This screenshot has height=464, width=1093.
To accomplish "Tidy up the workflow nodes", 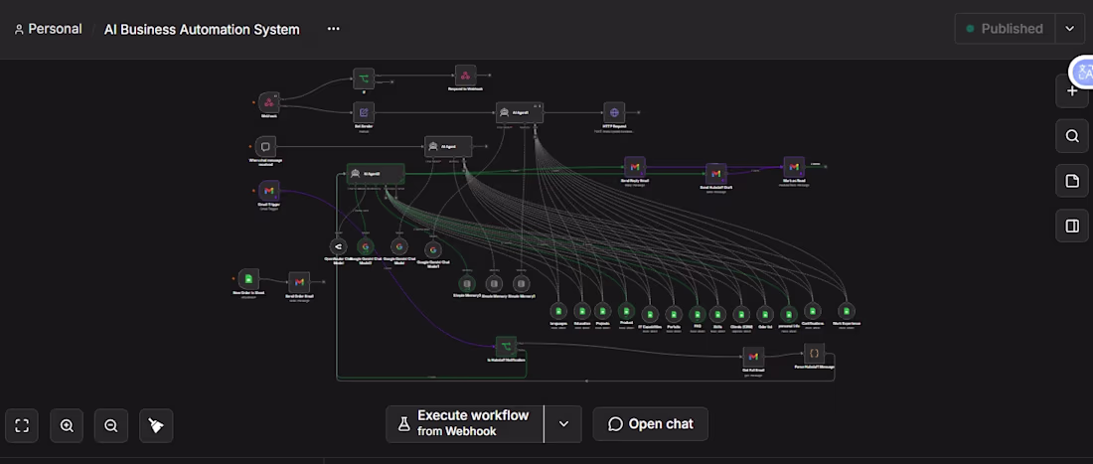I will point(156,425).
